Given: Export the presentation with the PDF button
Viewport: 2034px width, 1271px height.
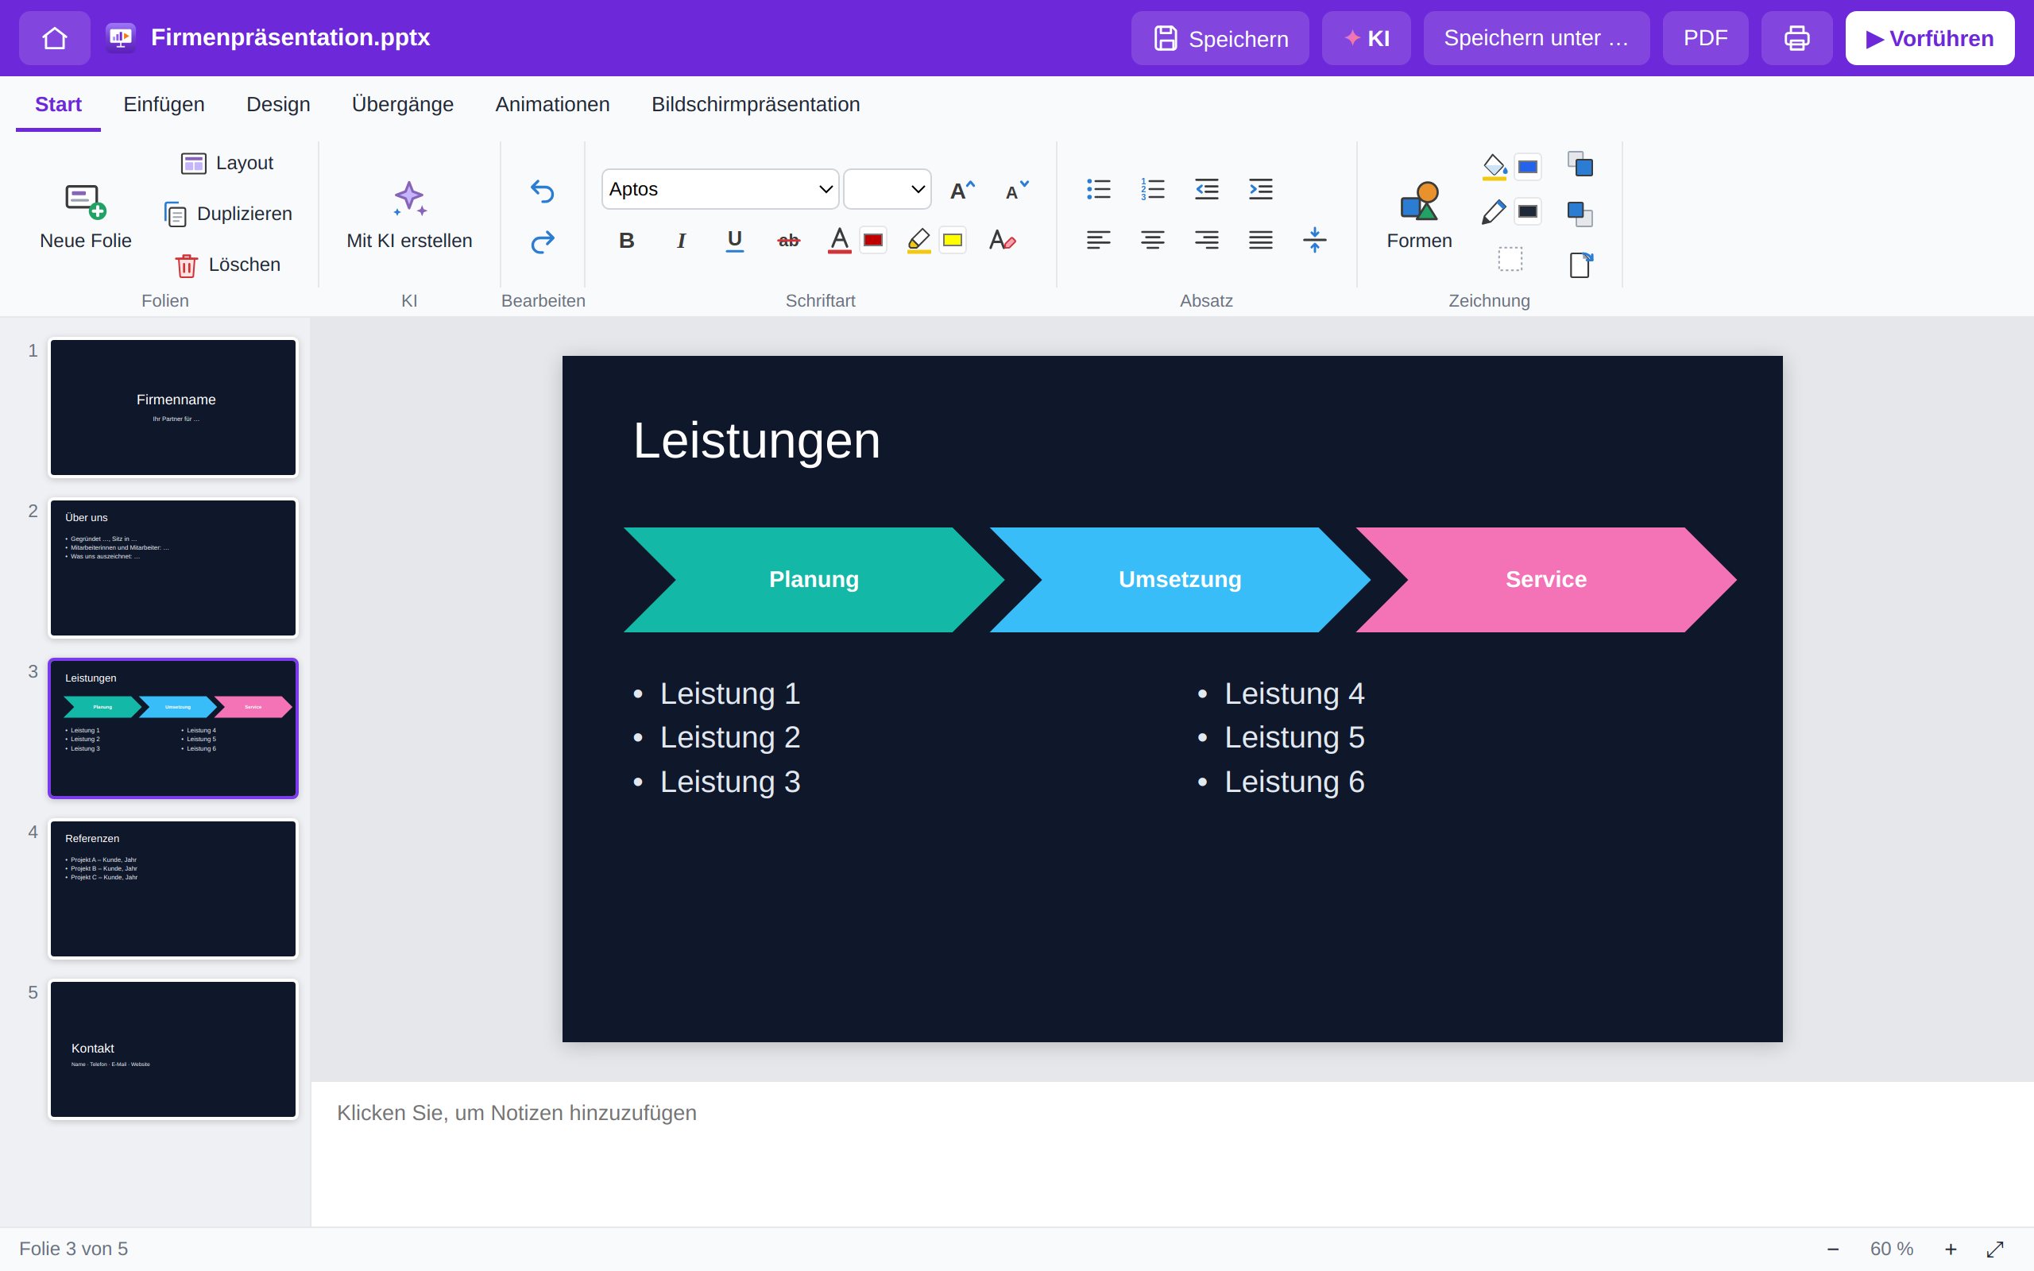Looking at the screenshot, I should [x=1705, y=38].
